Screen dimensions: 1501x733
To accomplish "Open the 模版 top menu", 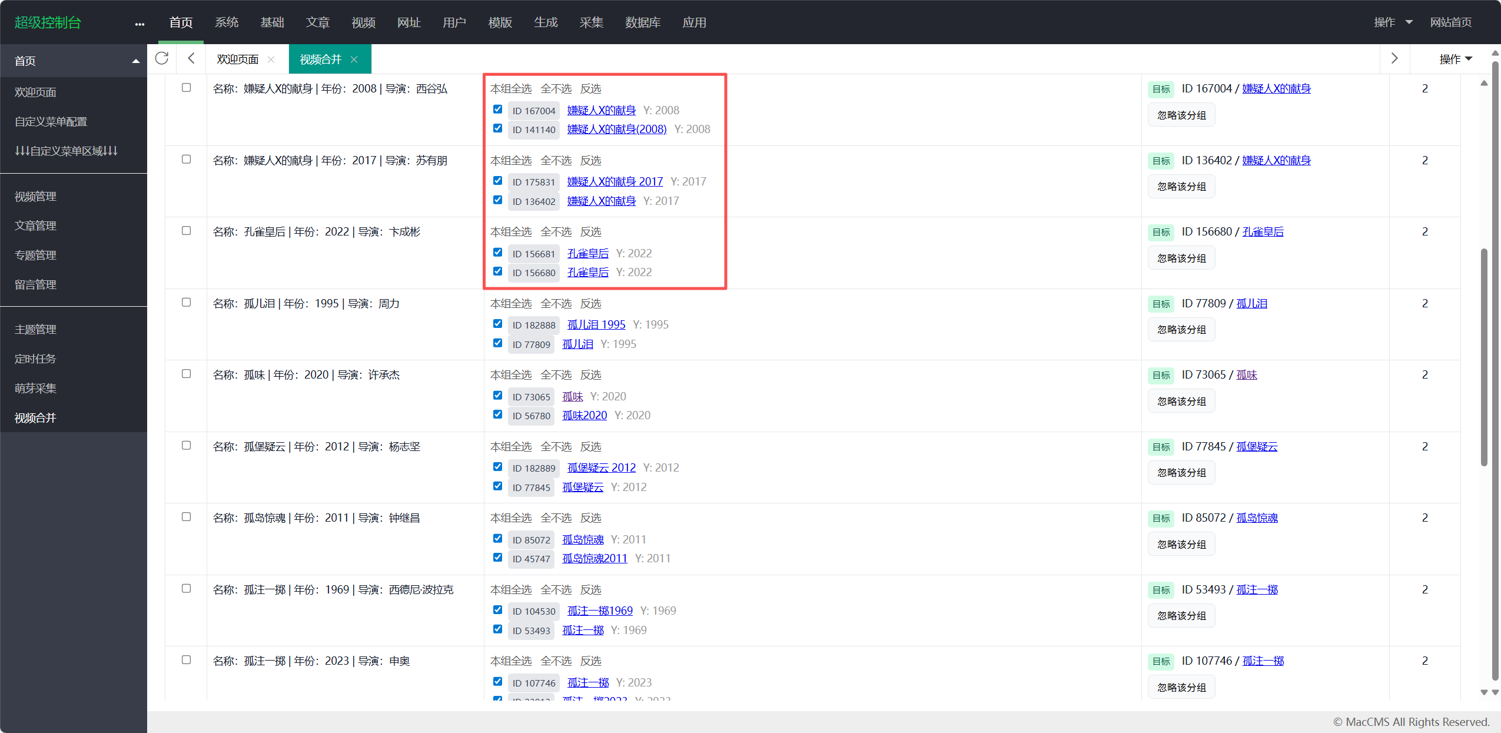I will click(500, 22).
